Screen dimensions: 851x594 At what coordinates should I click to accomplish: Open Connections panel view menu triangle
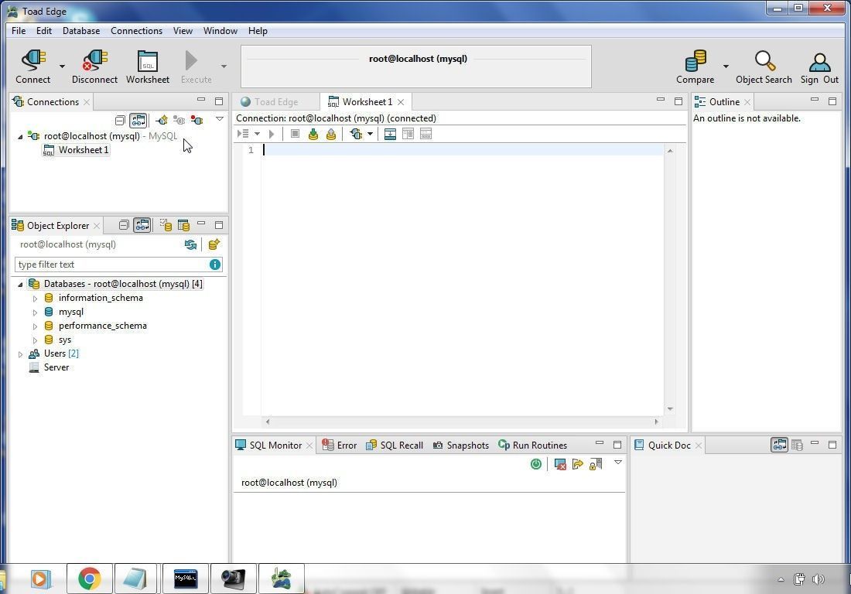[x=219, y=119]
